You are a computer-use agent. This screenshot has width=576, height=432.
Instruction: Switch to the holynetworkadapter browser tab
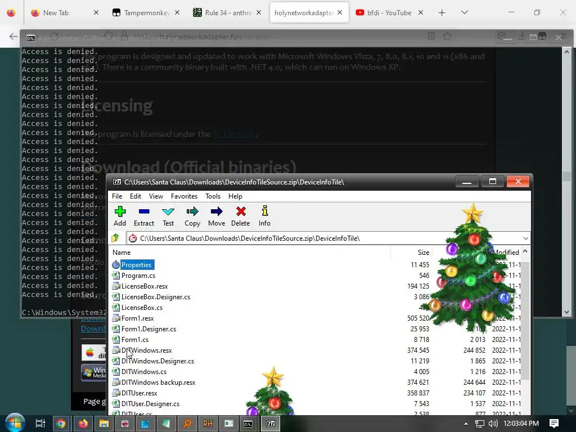[x=309, y=12]
